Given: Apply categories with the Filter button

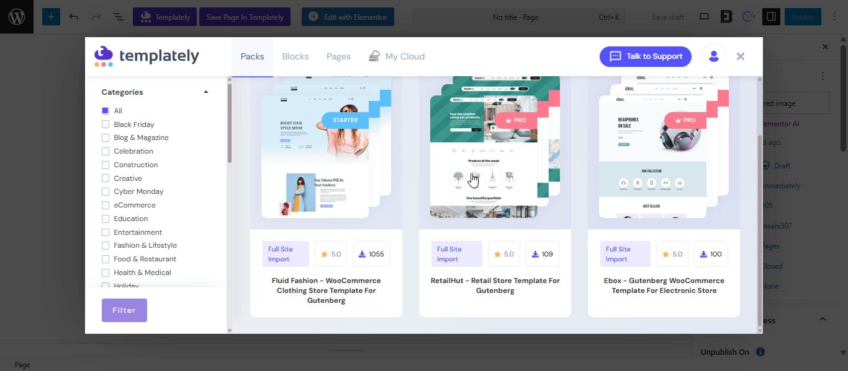Looking at the screenshot, I should pyautogui.click(x=124, y=310).
